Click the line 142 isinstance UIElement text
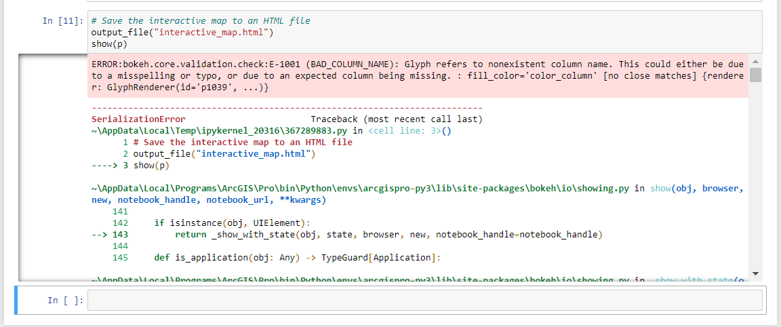Image resolution: width=781 pixels, height=327 pixels. click(232, 223)
